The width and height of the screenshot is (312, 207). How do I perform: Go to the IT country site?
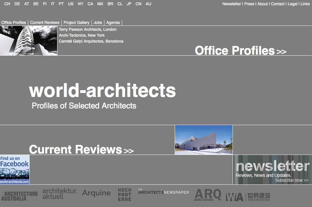(x=53, y=4)
